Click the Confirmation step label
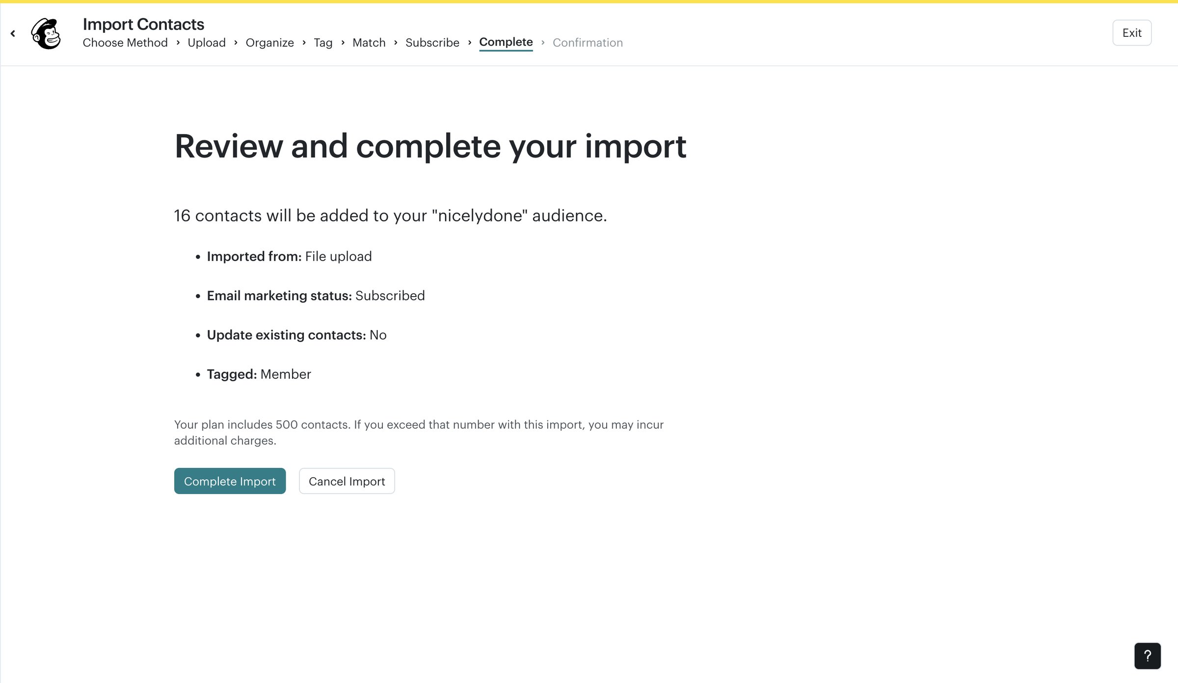Image resolution: width=1178 pixels, height=683 pixels. point(588,43)
